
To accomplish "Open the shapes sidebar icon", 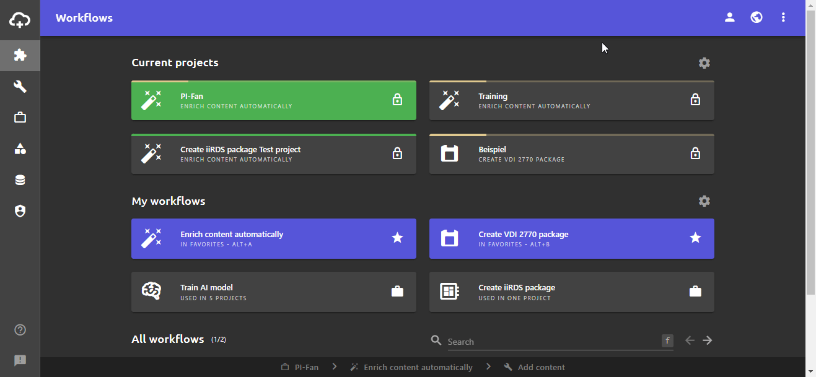I will click(x=20, y=149).
